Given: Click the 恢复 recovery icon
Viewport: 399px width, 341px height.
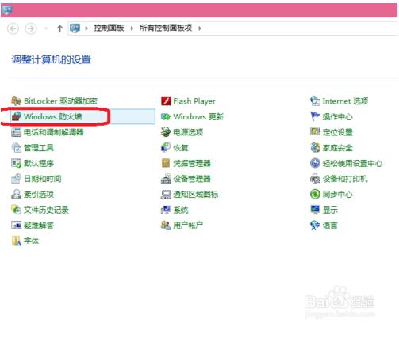Looking at the screenshot, I should pos(166,147).
